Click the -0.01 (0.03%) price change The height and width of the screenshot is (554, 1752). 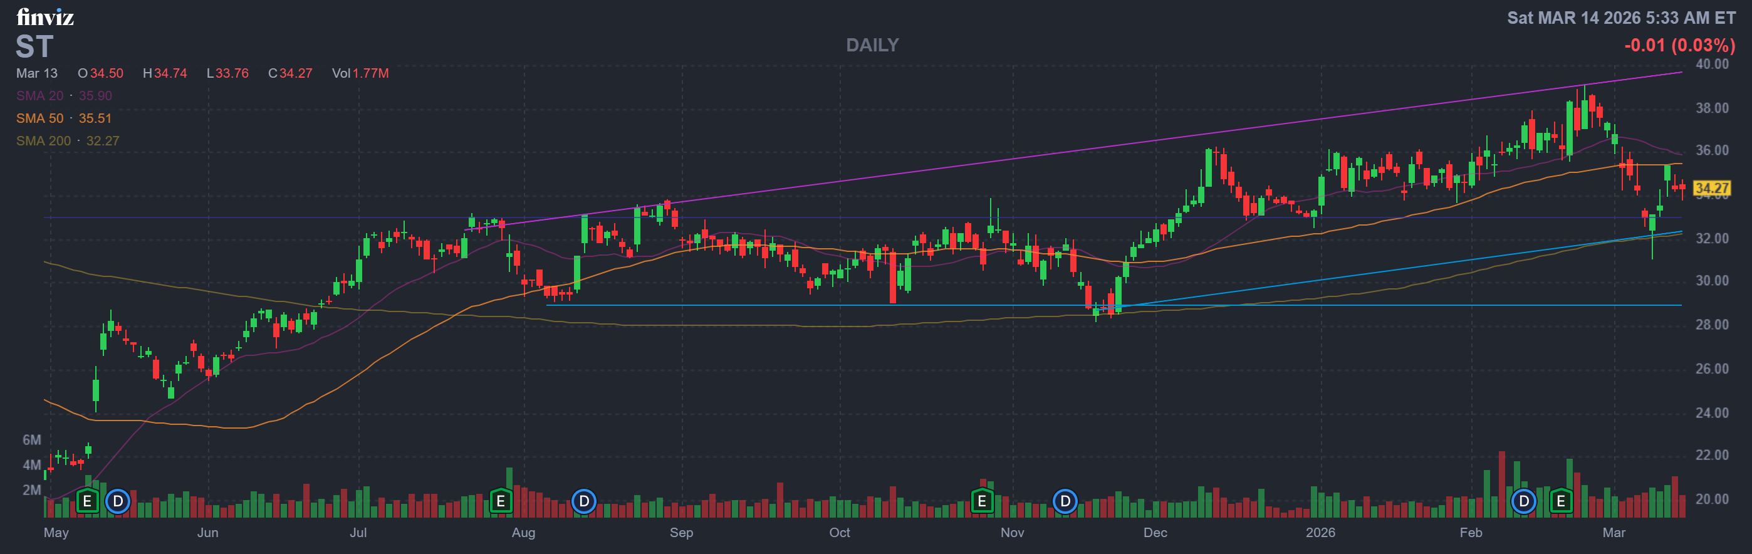click(x=1679, y=46)
